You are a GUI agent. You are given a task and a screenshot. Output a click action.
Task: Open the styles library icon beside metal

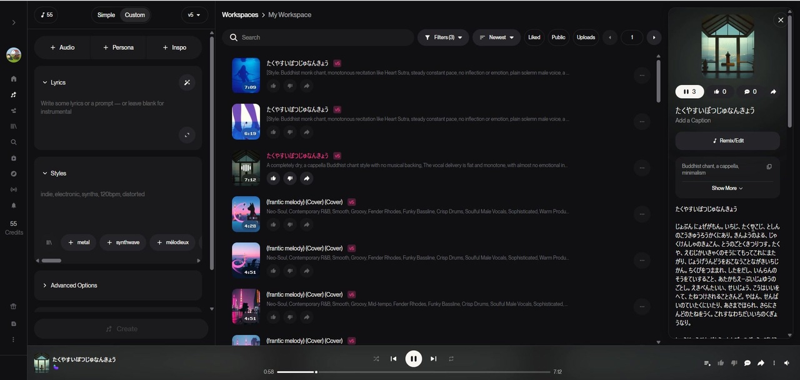click(x=49, y=242)
